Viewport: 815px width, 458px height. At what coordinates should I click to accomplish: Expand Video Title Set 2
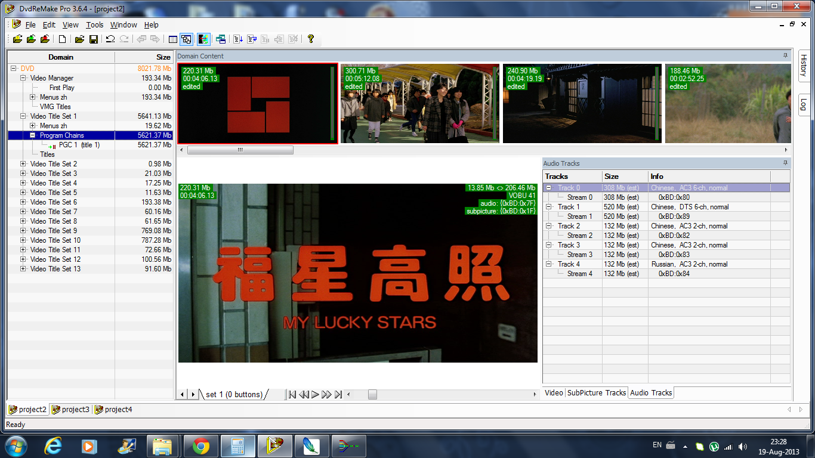23,164
